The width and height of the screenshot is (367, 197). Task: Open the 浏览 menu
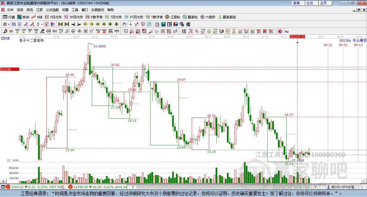pyautogui.click(x=20, y=10)
